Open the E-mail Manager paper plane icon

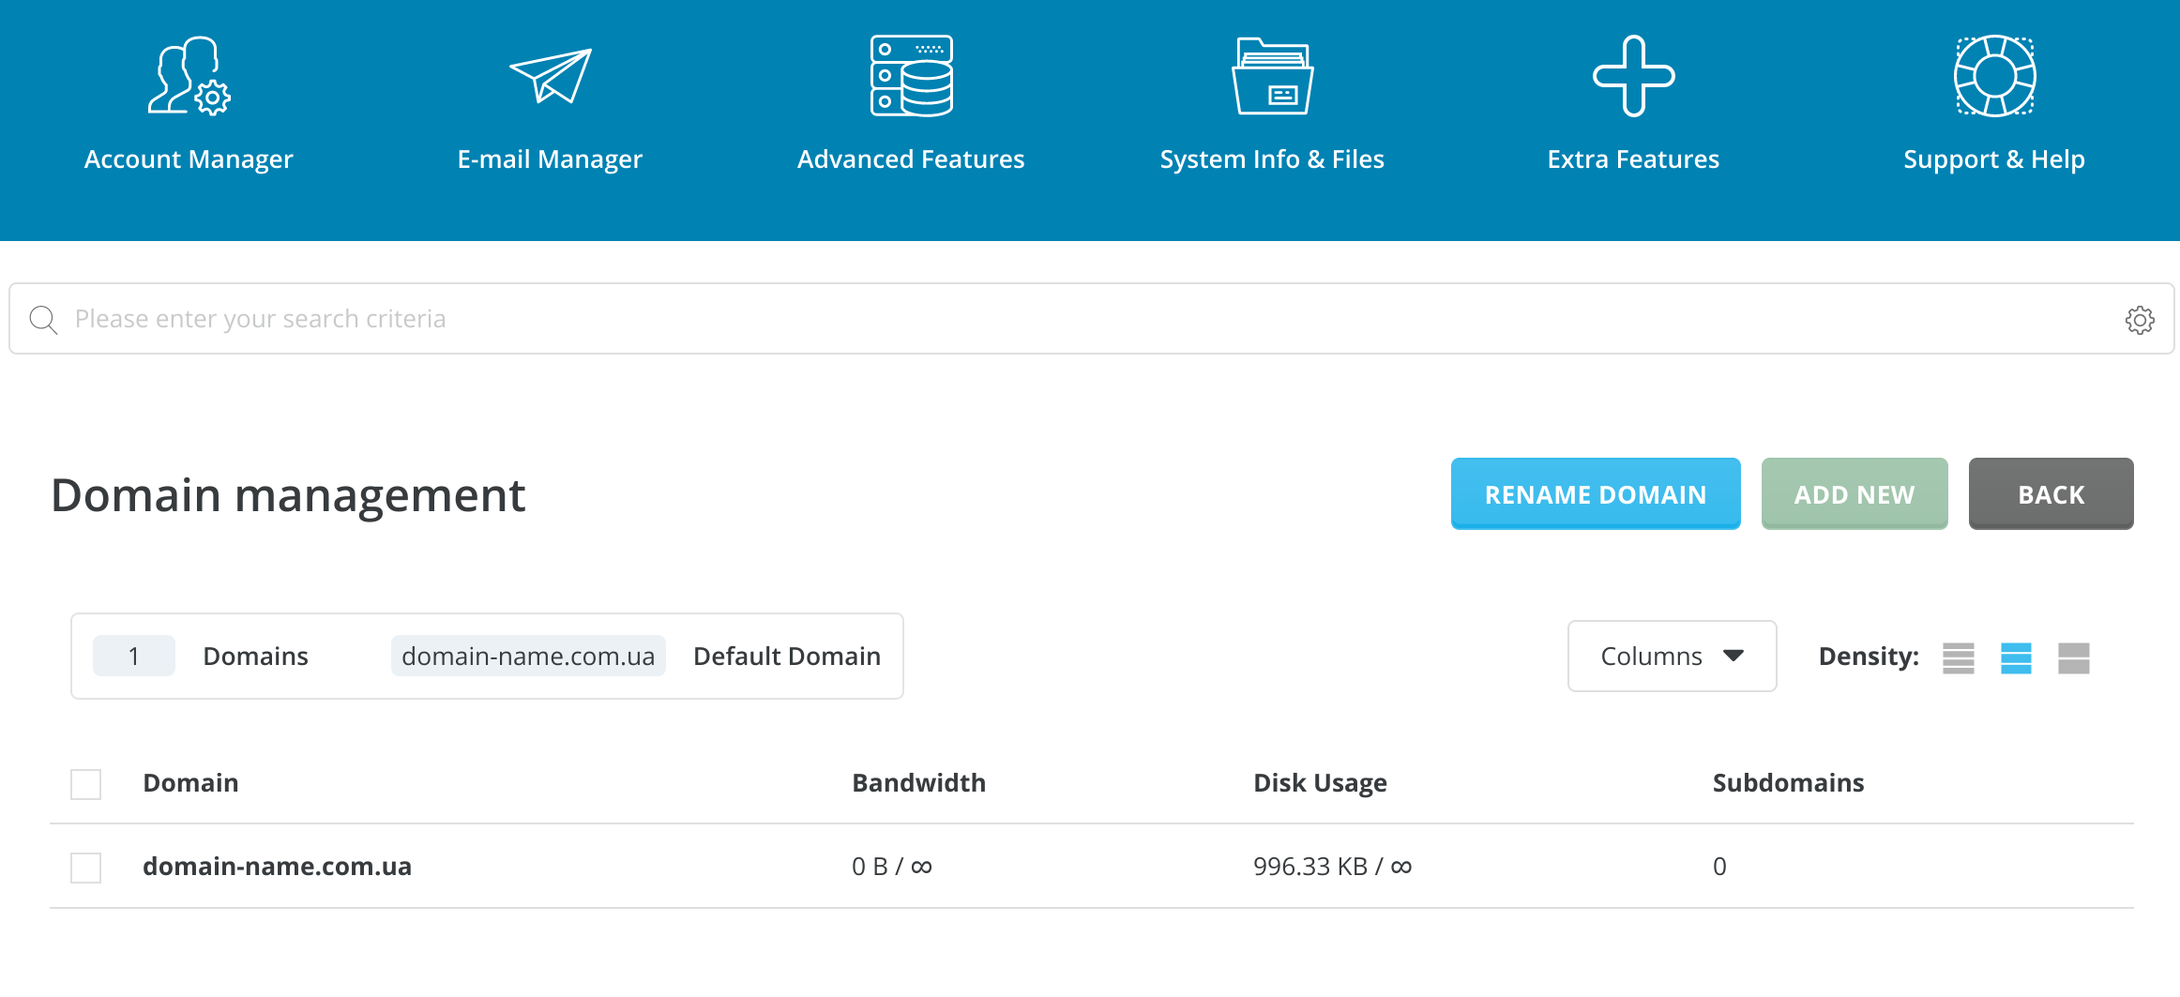point(551,76)
